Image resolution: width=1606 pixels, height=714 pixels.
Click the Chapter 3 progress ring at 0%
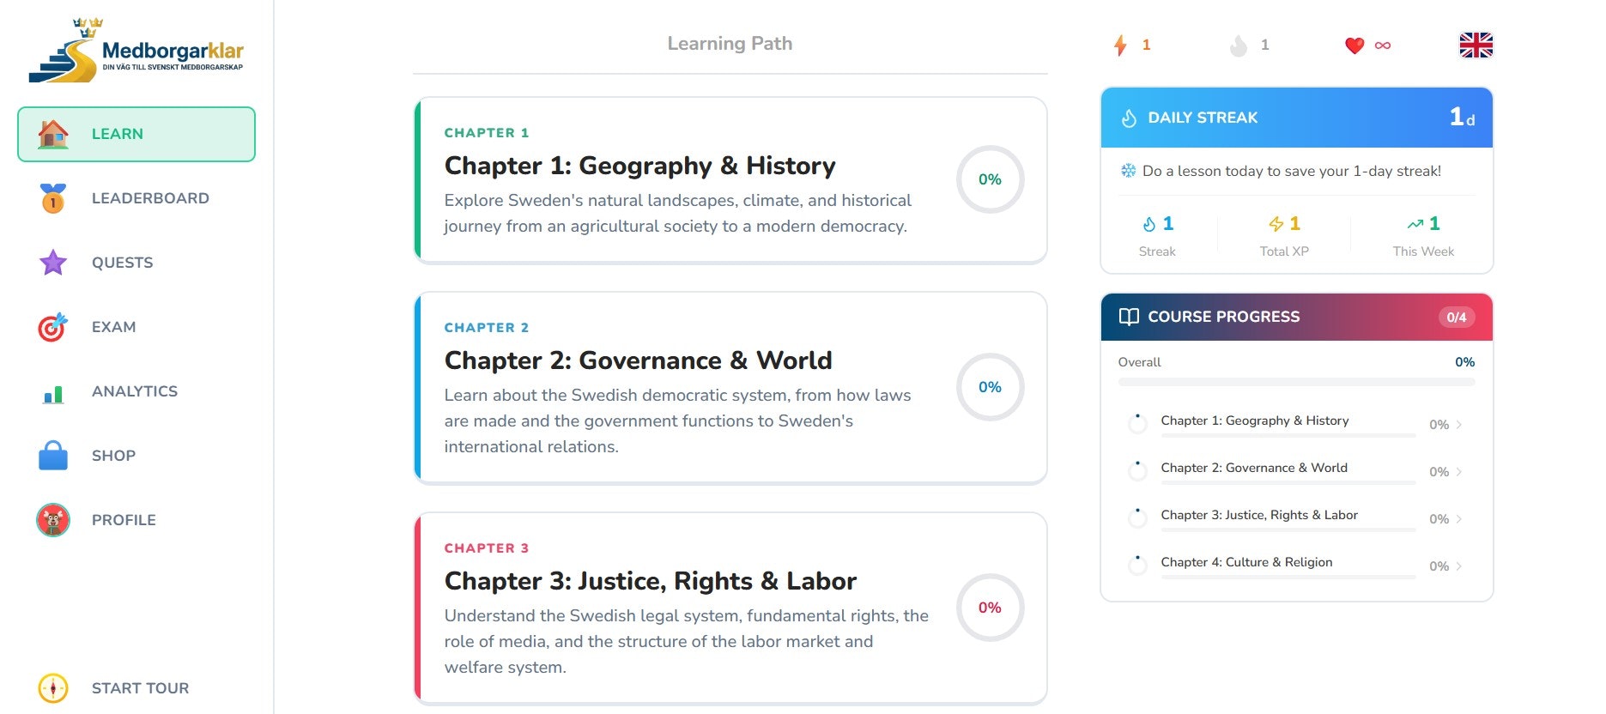click(x=990, y=608)
